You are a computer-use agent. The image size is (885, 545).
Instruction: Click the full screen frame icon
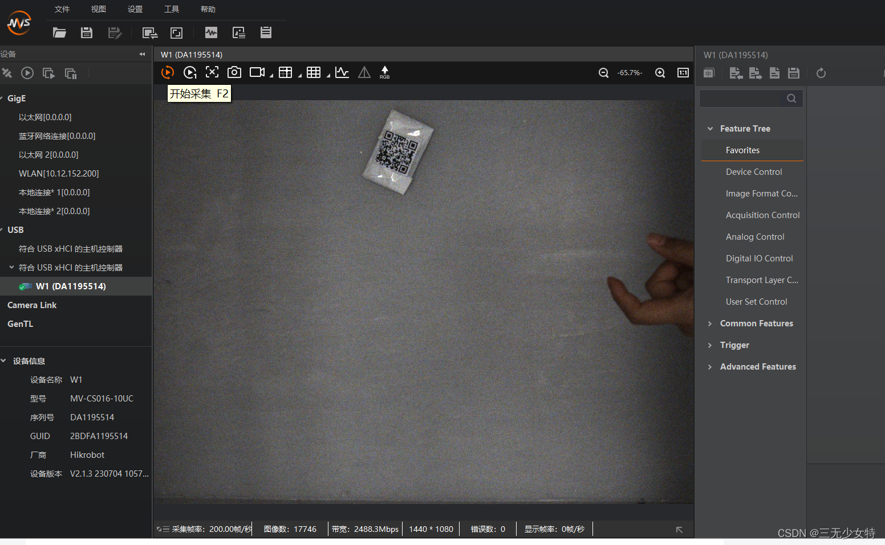(177, 32)
